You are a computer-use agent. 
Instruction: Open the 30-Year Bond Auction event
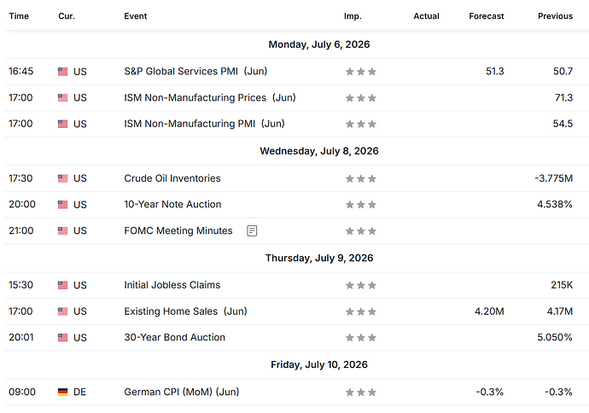click(x=175, y=337)
